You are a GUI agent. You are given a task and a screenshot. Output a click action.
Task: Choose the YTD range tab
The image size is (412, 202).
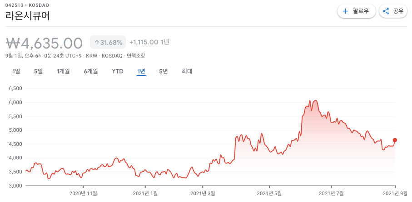(118, 71)
